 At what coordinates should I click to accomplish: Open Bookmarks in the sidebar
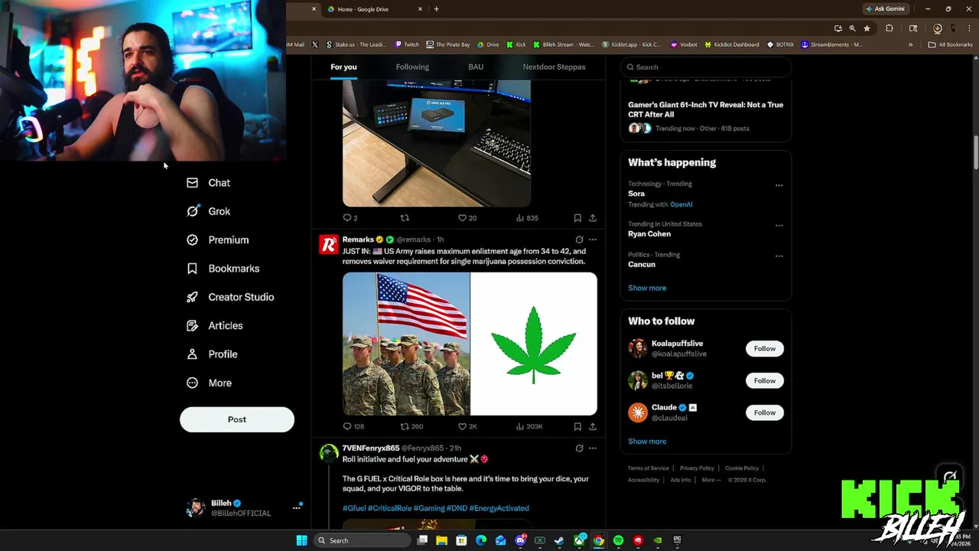click(x=223, y=269)
